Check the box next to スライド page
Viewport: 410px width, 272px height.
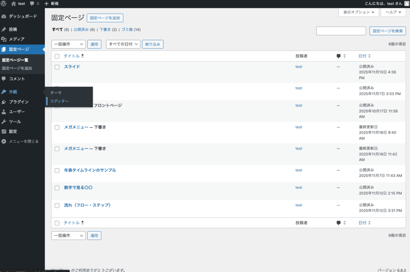[x=57, y=67]
